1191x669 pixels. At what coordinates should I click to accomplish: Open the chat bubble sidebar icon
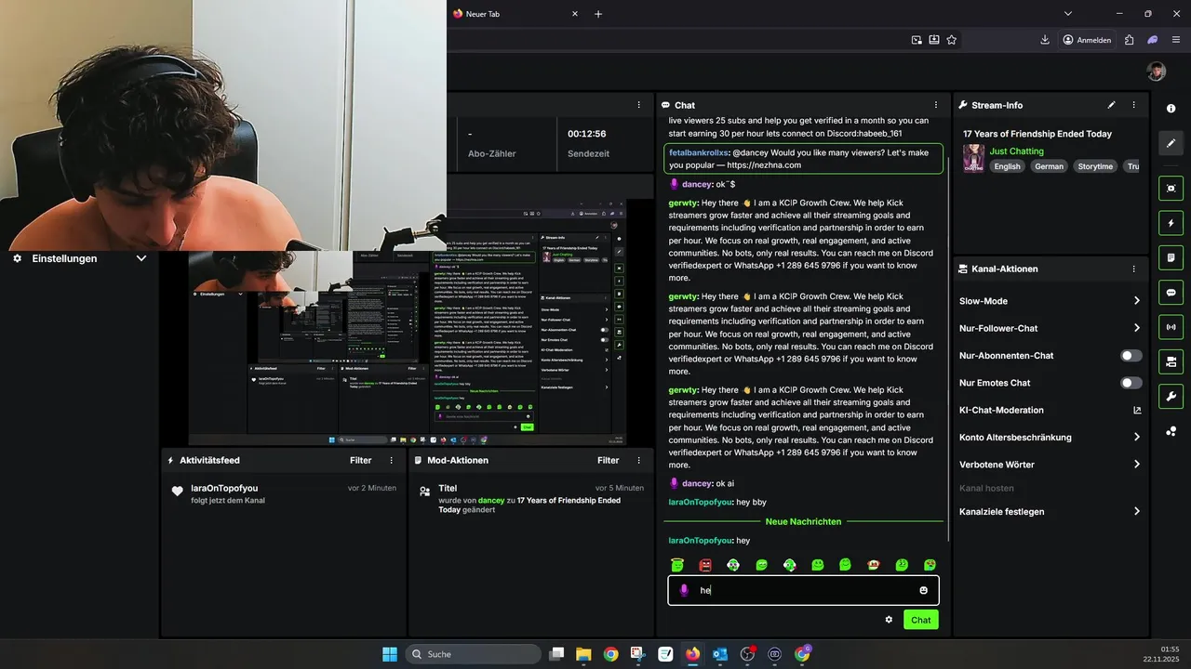tap(1171, 292)
